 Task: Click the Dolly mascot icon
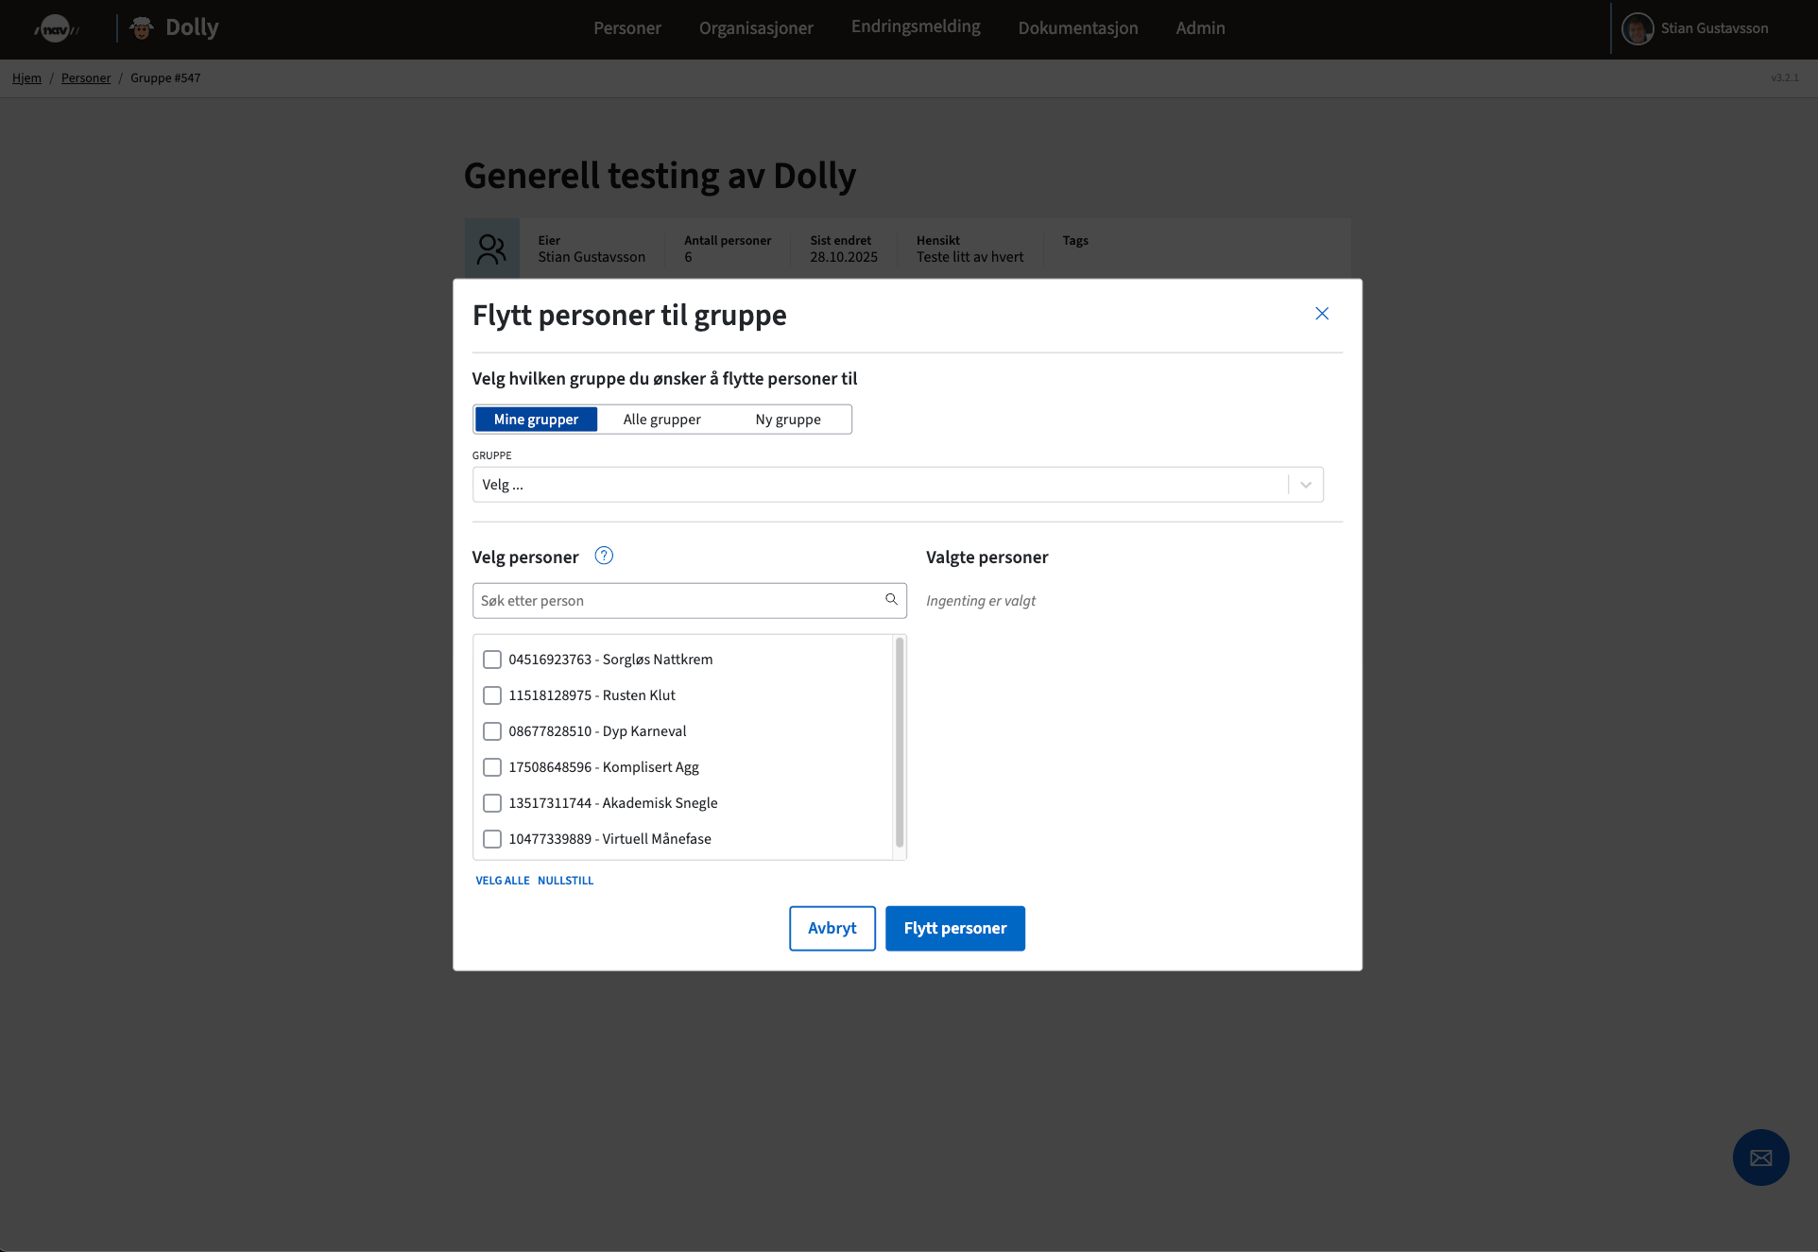coord(142,28)
